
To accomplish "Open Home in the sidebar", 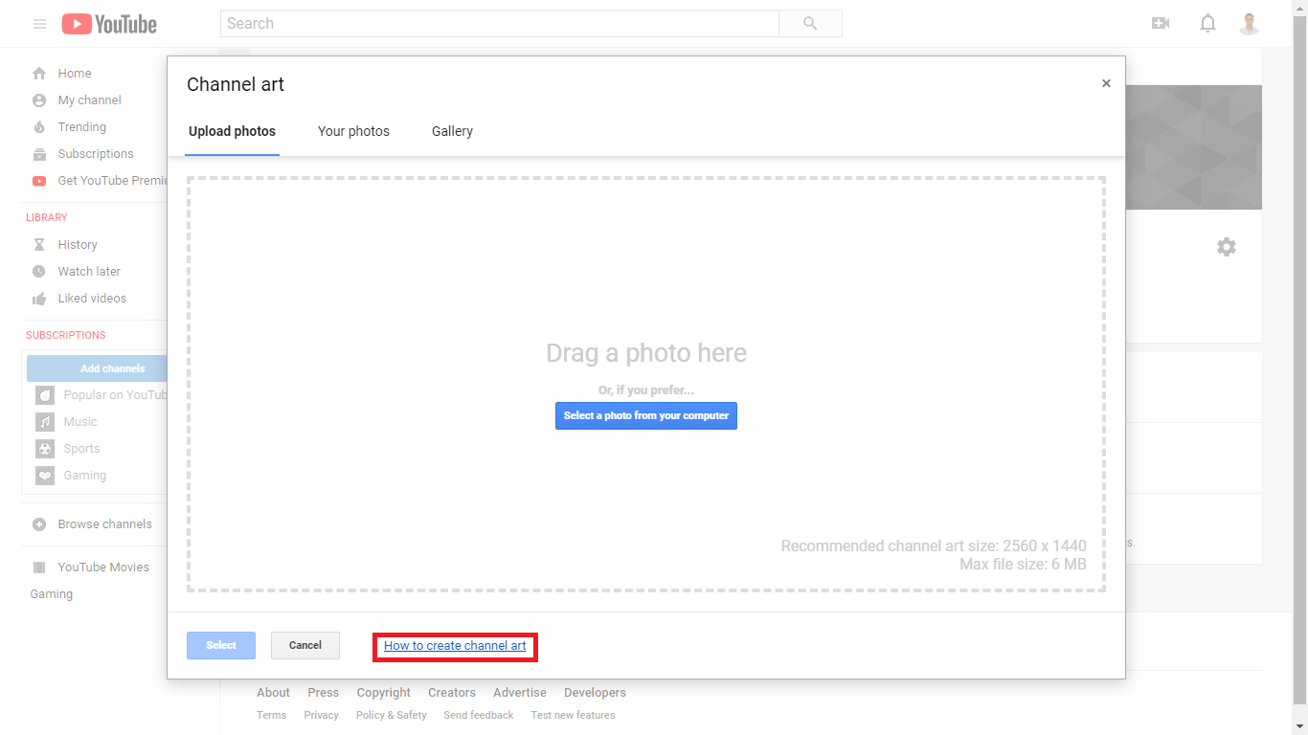I will [74, 74].
